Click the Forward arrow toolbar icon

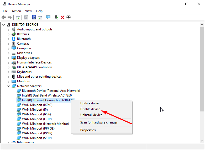click(10, 17)
